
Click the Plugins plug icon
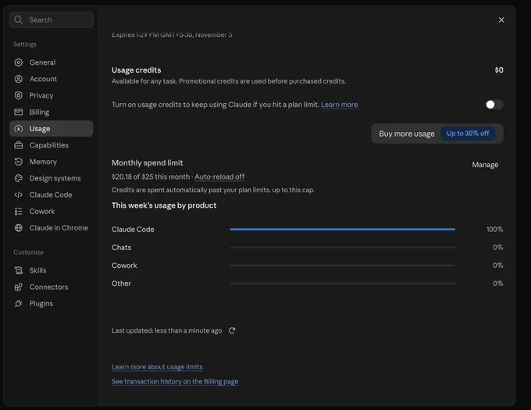click(19, 304)
